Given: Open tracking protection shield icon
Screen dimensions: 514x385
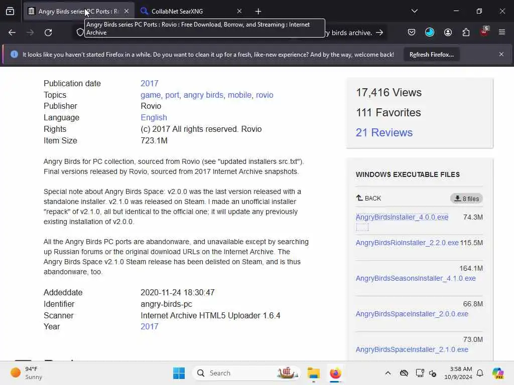Looking at the screenshot, I should click(80, 33).
